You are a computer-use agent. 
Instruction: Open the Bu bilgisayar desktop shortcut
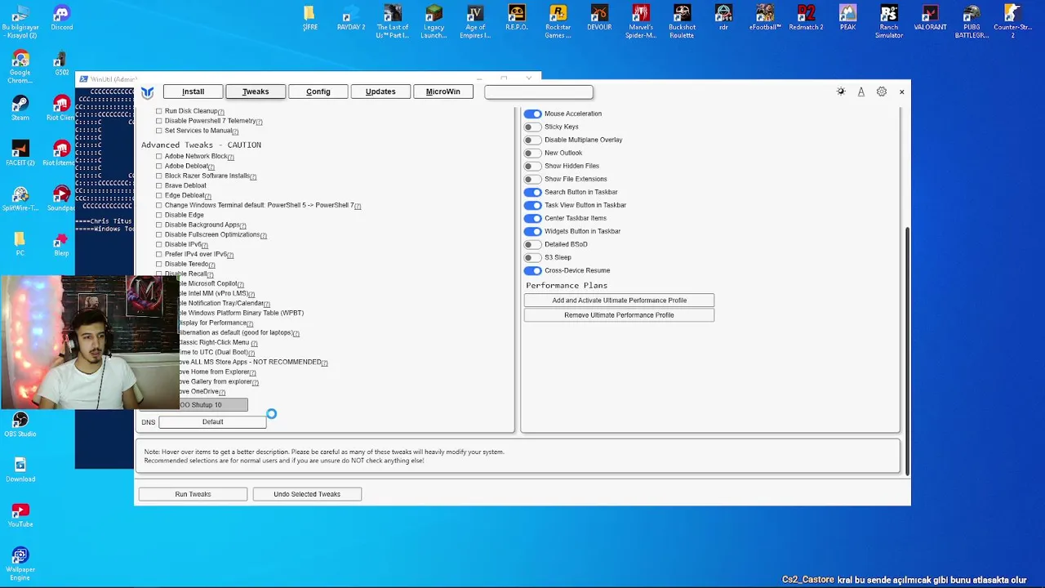[20, 22]
